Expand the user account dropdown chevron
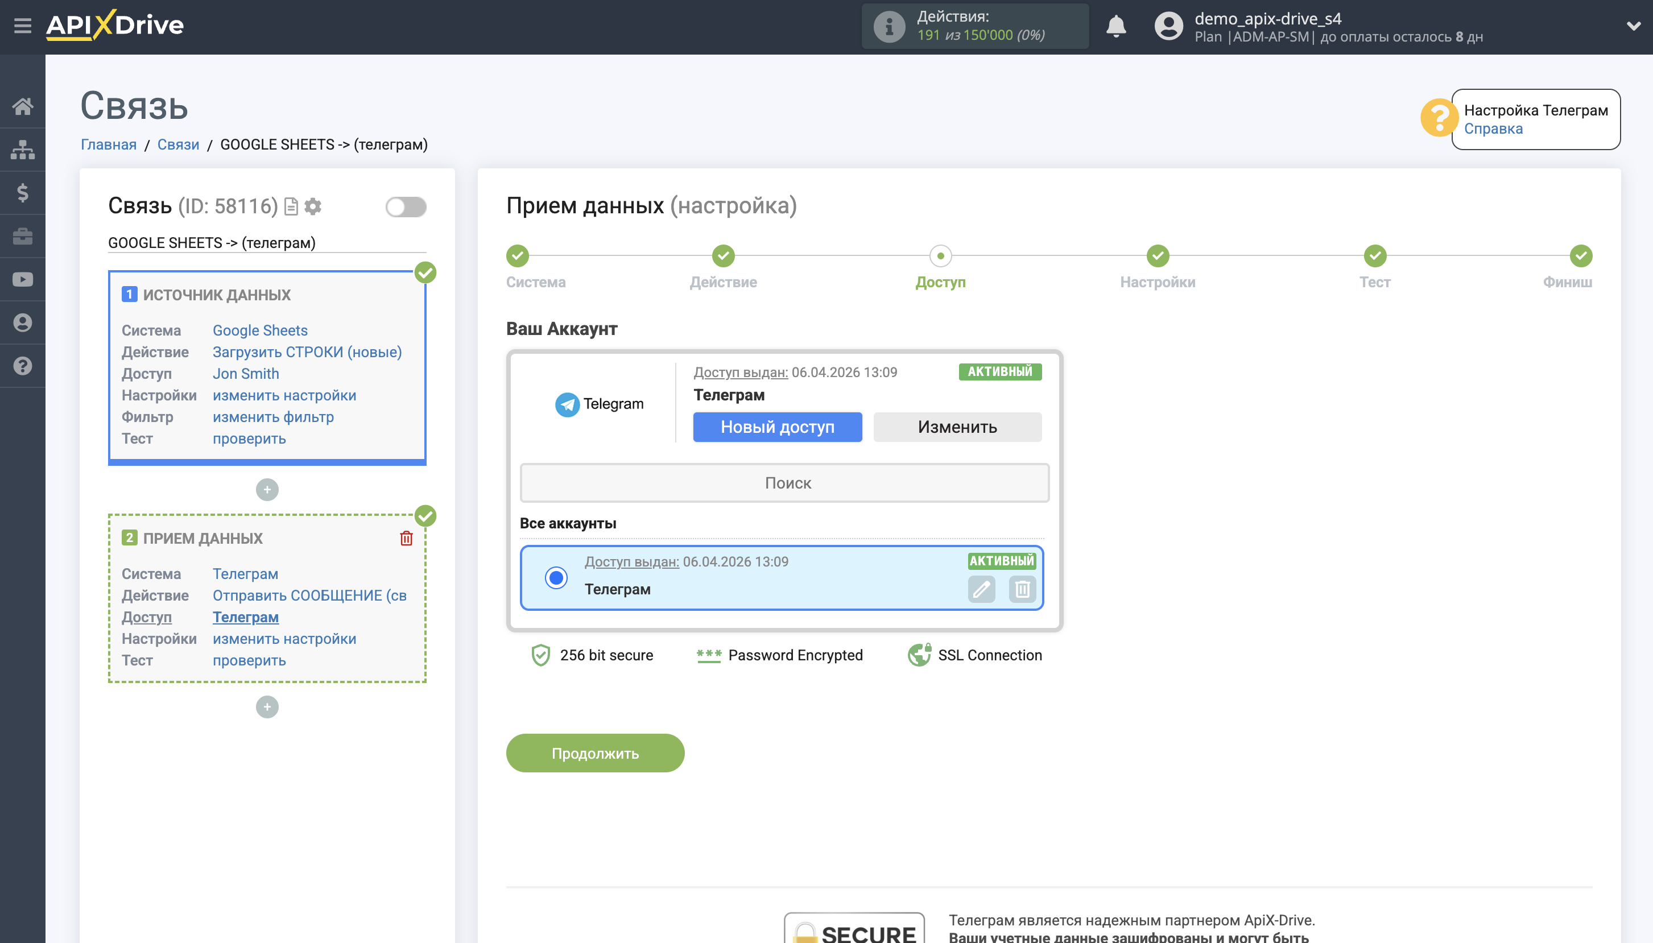 (1633, 27)
